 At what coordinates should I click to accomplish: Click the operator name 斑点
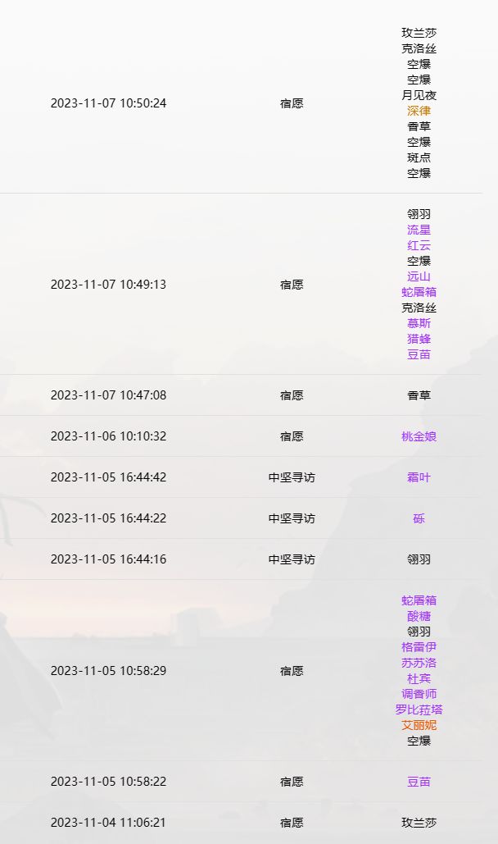click(x=419, y=157)
